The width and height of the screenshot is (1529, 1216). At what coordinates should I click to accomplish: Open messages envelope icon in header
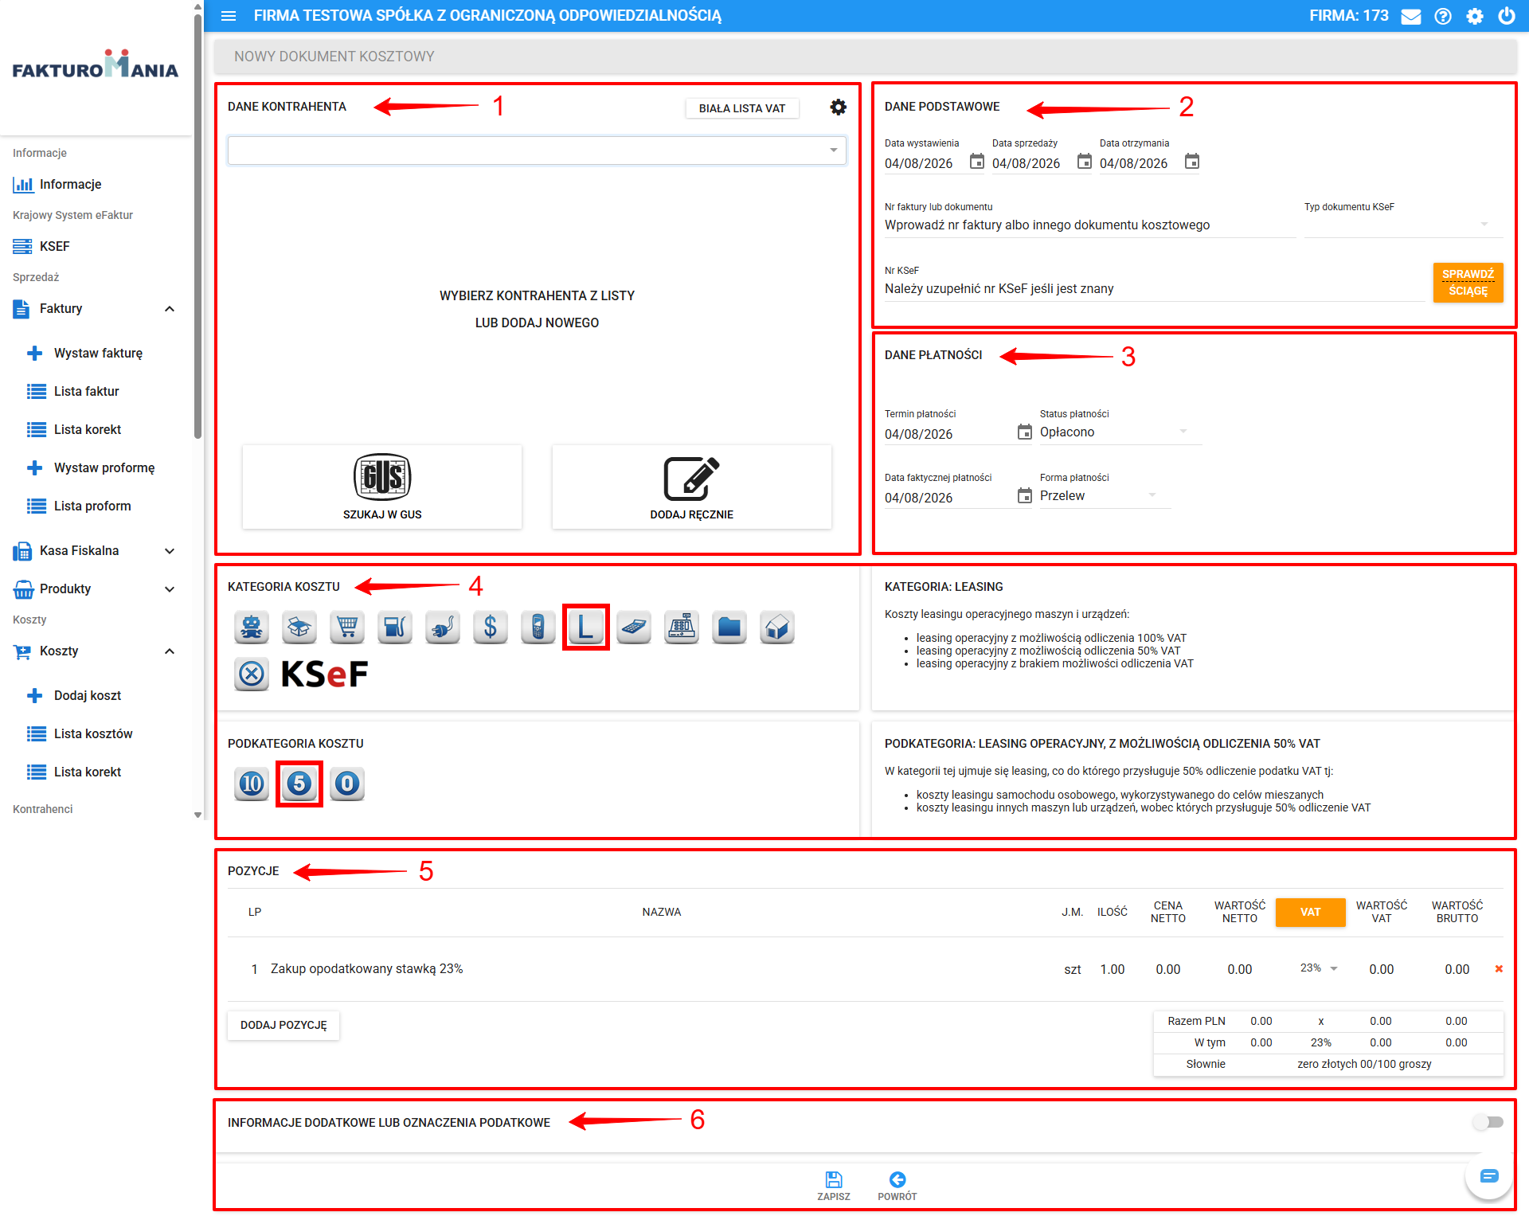pyautogui.click(x=1411, y=16)
